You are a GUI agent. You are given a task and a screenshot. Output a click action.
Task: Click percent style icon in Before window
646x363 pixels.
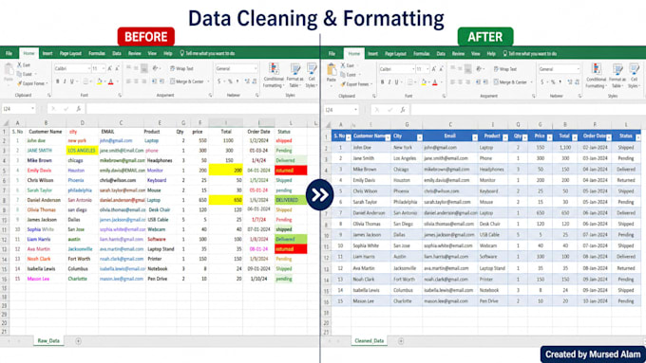coord(230,82)
